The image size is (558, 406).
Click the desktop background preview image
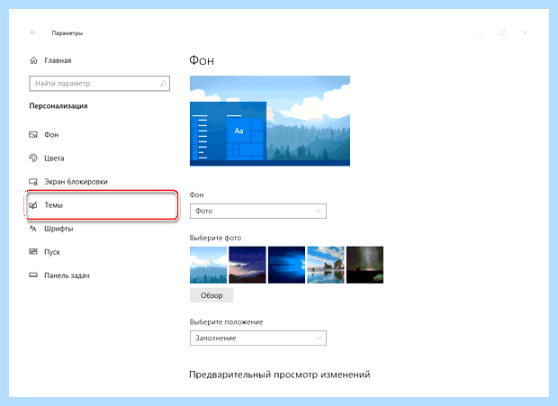(270, 121)
